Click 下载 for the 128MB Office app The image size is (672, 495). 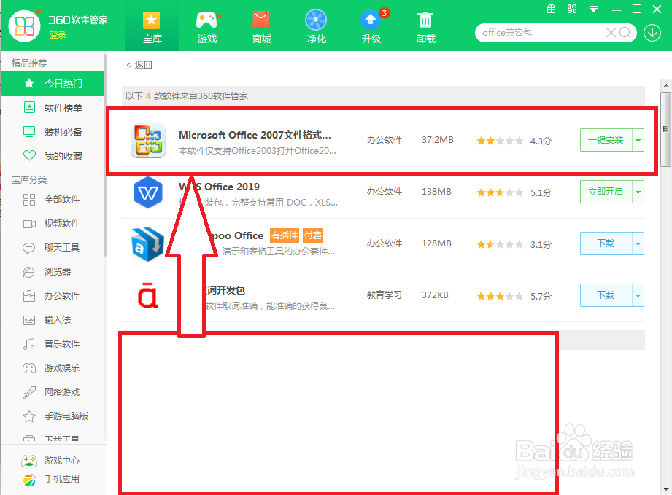click(606, 243)
